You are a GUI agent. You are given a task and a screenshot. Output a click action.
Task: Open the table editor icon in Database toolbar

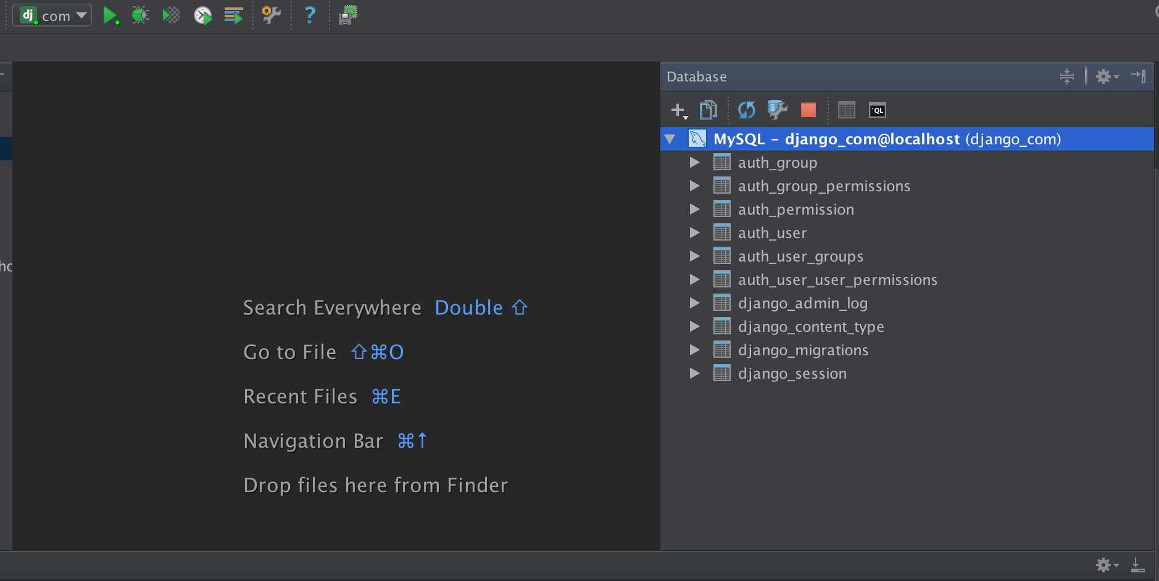click(847, 110)
